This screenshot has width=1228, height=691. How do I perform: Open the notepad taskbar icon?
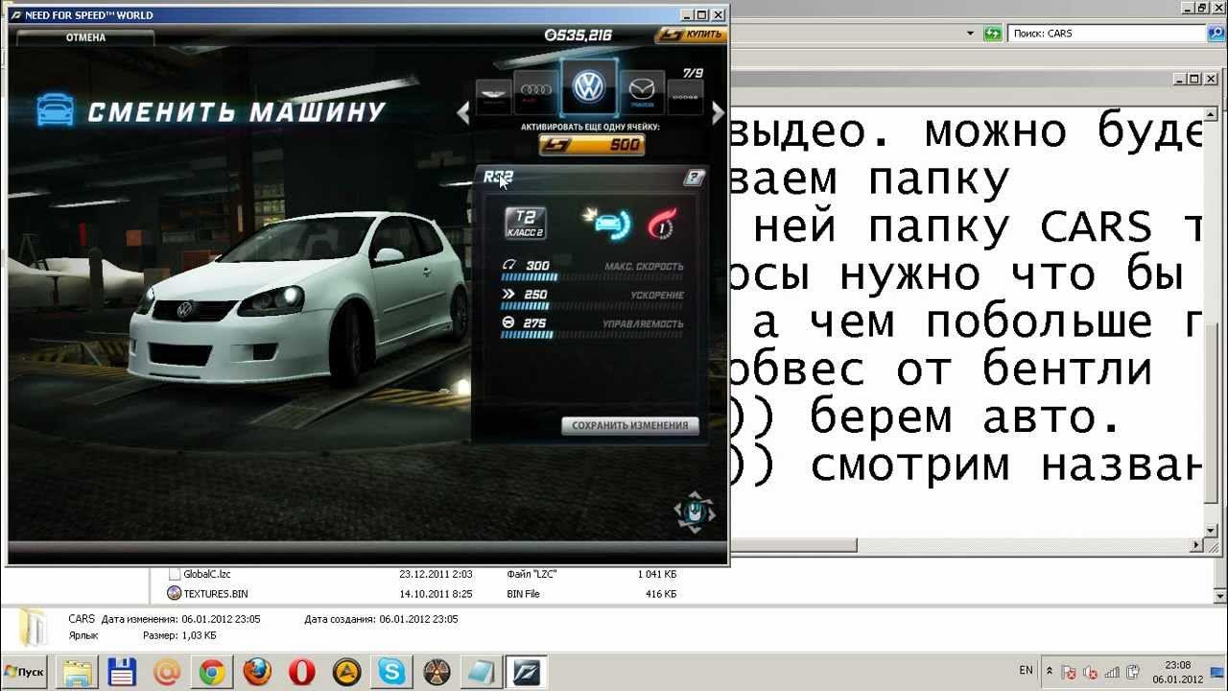point(481,672)
